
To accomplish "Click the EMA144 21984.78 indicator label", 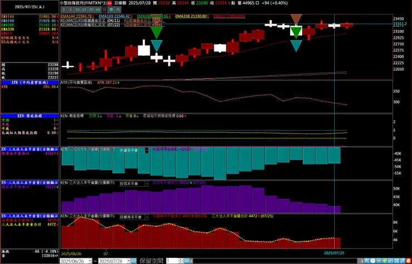I will click(x=77, y=16).
